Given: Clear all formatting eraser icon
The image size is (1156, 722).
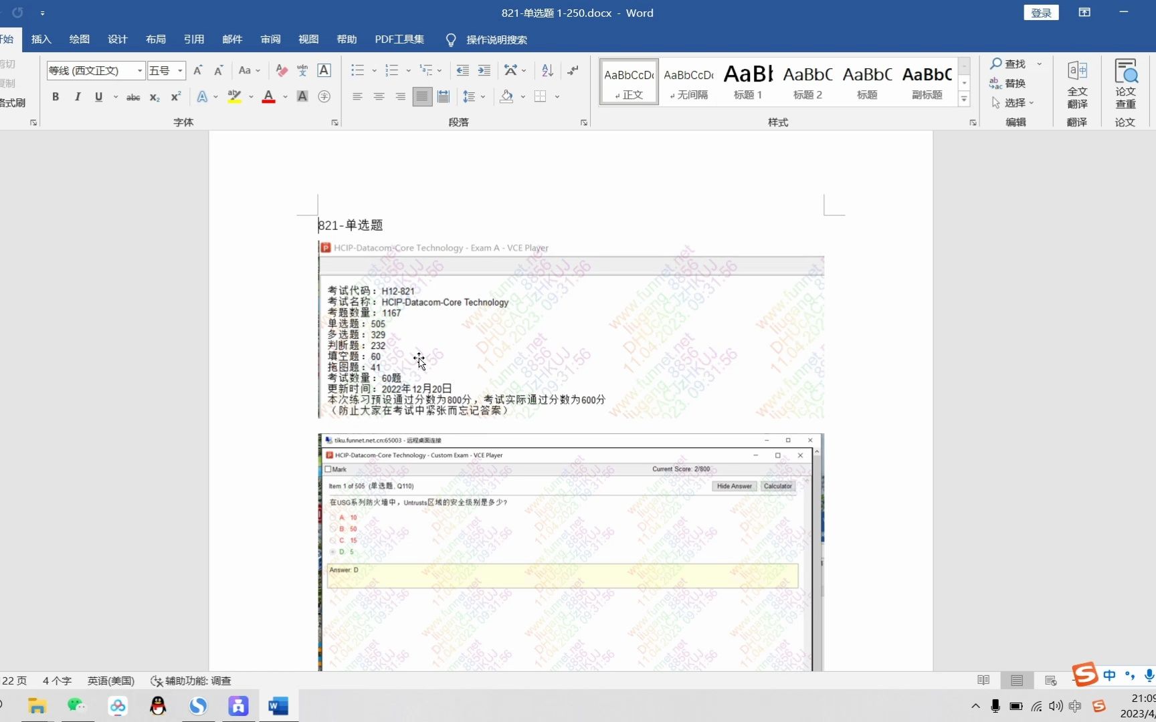Looking at the screenshot, I should click(282, 70).
